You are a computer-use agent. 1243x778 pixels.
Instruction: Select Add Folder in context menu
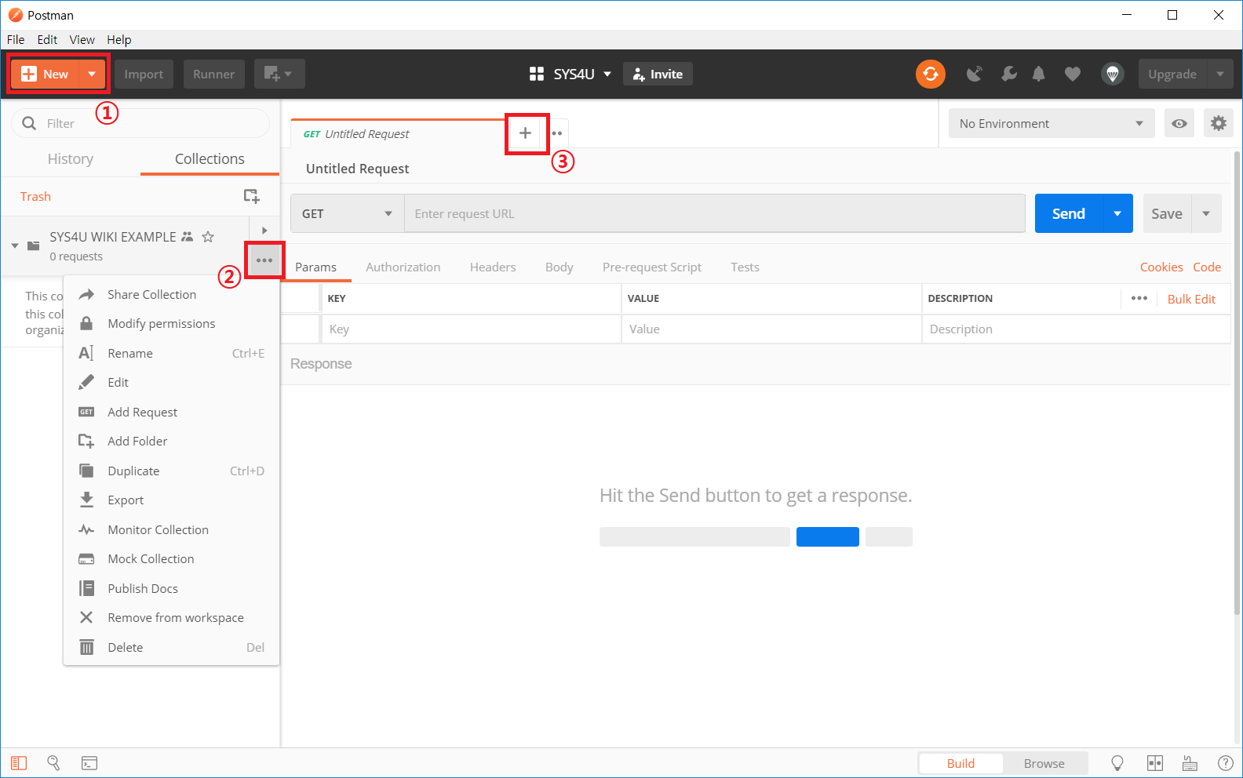coord(171,441)
